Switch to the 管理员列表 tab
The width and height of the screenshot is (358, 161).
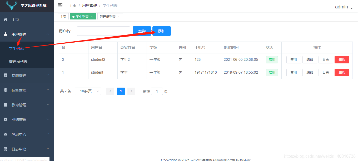(110, 17)
